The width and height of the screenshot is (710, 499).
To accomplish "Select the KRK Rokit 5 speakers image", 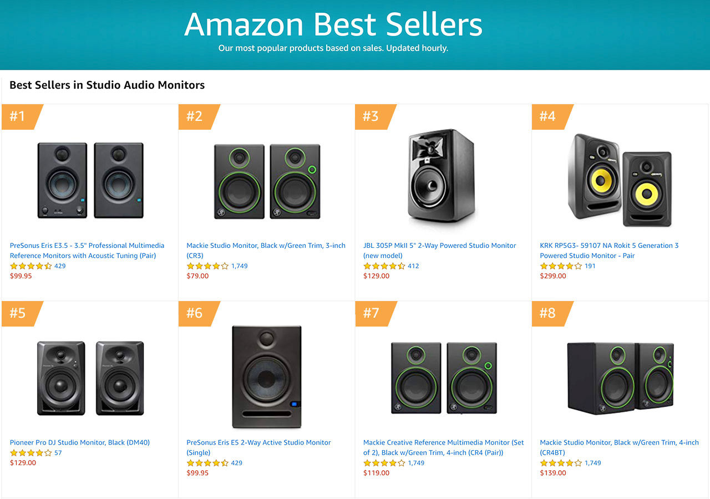I will 620,180.
